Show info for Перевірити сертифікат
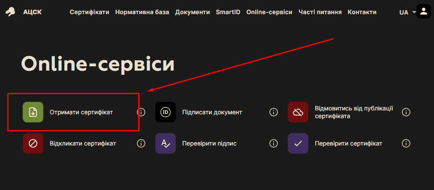This screenshot has width=434, height=190. point(406,143)
